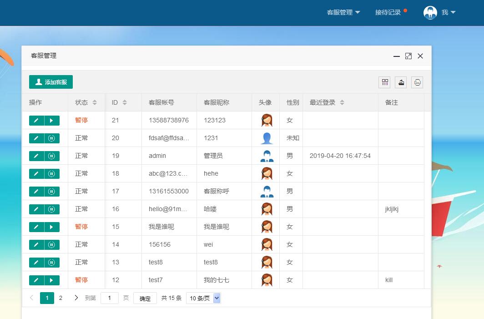
Task: Click the print table icon
Action: pyautogui.click(x=417, y=82)
